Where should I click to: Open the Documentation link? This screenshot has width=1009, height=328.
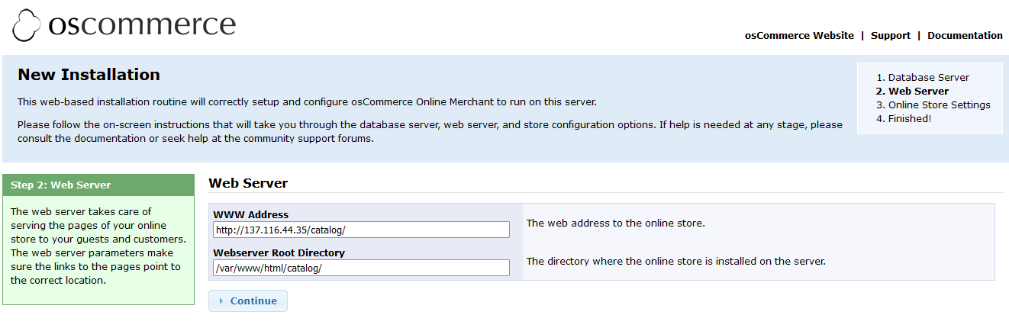tap(965, 36)
